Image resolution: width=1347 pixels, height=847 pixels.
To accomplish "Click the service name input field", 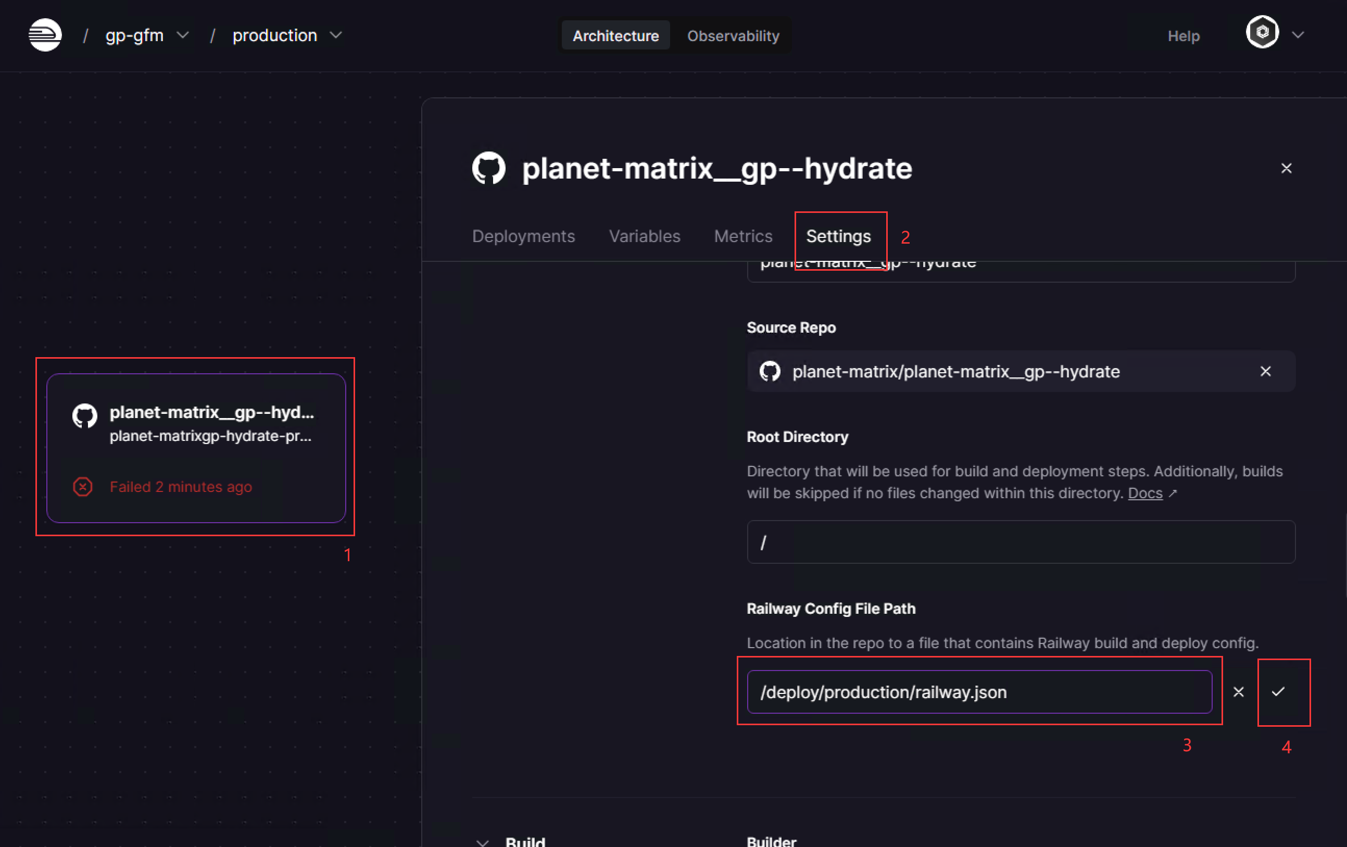I will tap(1021, 271).
